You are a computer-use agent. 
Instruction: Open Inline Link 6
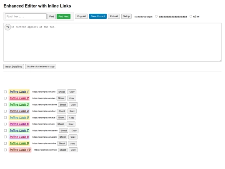(x=19, y=124)
